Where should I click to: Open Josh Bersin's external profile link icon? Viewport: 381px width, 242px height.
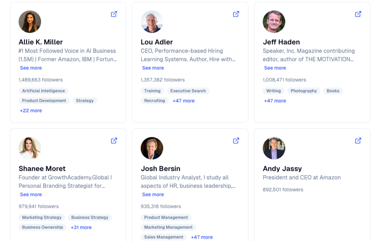pos(236,141)
